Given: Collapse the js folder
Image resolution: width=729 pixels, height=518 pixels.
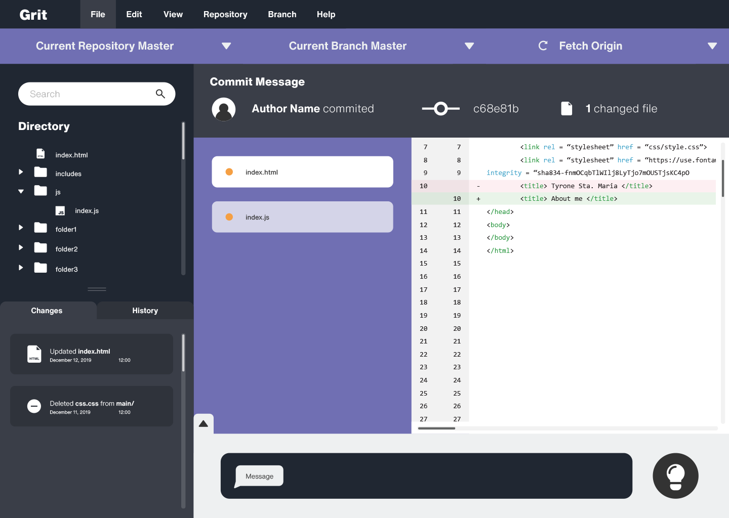Looking at the screenshot, I should [x=21, y=192].
